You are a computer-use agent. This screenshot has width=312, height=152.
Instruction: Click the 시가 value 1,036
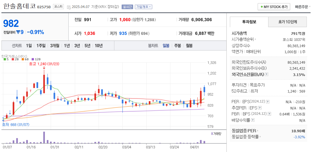[90, 33]
